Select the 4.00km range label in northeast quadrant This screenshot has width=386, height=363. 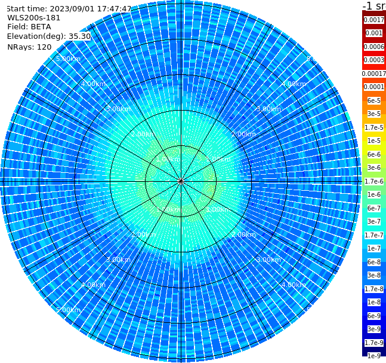294,84
